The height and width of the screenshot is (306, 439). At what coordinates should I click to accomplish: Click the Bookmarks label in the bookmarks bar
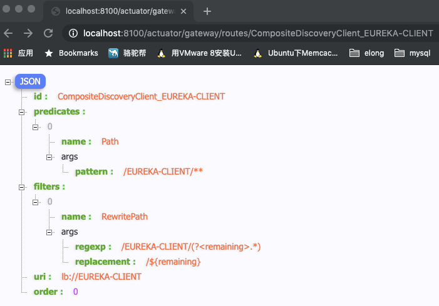pyautogui.click(x=78, y=53)
